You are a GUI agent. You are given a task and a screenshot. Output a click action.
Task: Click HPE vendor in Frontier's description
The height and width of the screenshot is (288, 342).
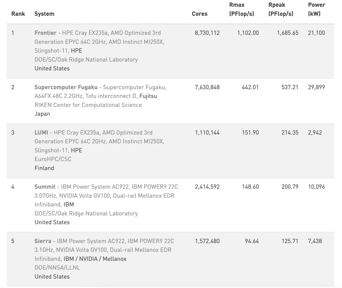click(x=76, y=50)
